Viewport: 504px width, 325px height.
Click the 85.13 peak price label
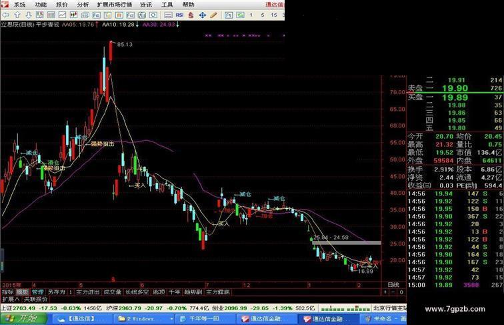point(125,45)
